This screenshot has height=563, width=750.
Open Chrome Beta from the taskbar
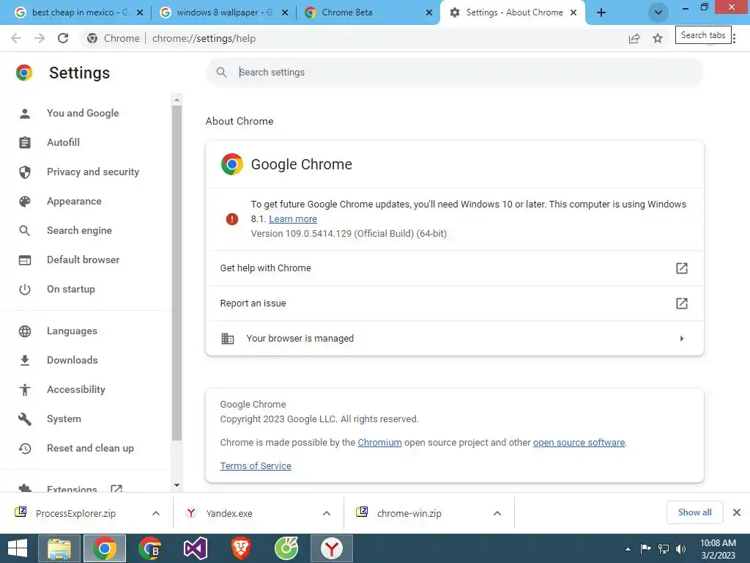pyautogui.click(x=150, y=548)
